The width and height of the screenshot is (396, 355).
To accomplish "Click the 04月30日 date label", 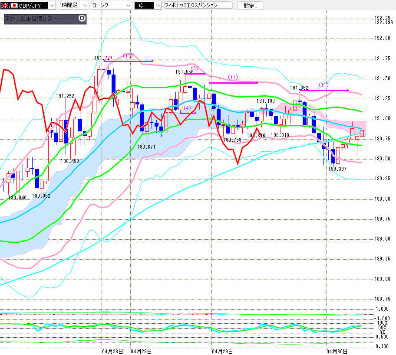I will tap(337, 351).
